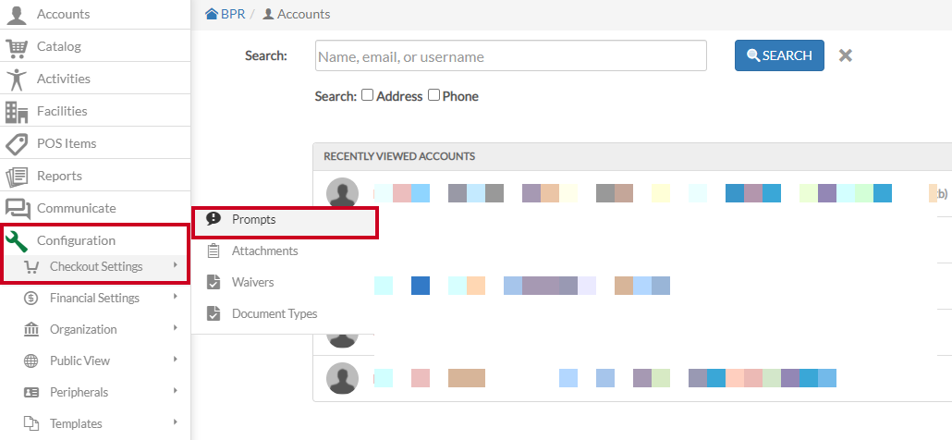
Task: Click the Document Types checkmark icon
Action: tap(214, 313)
